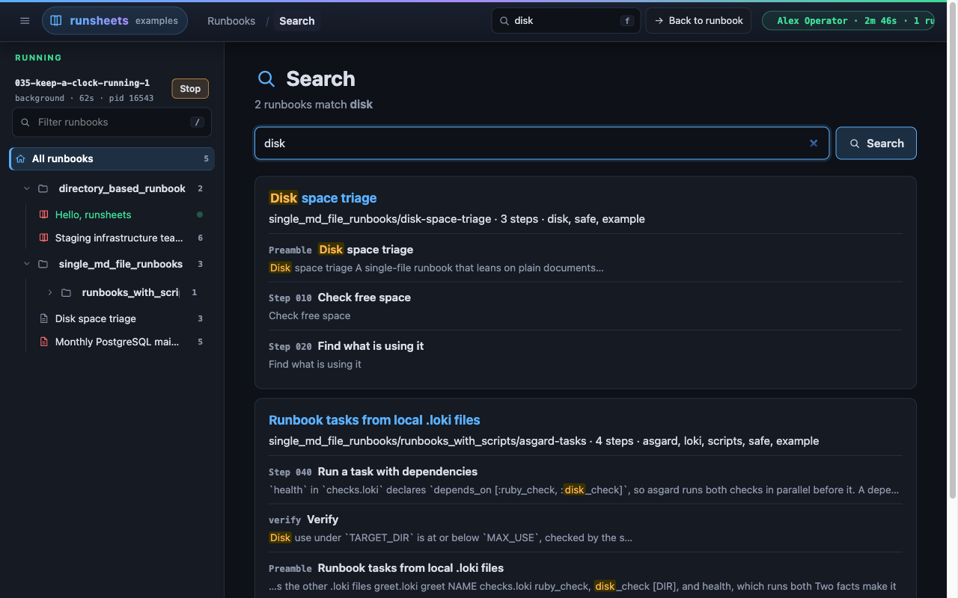Open Step 020 Find what is using it

point(585,354)
